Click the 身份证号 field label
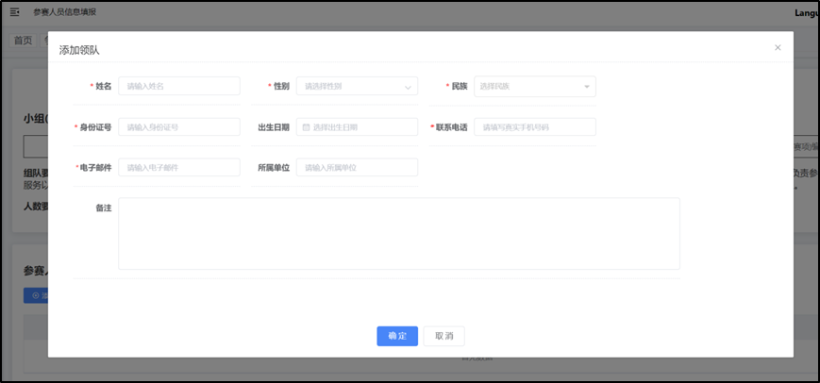Screen dimensions: 820x383 tap(95, 127)
